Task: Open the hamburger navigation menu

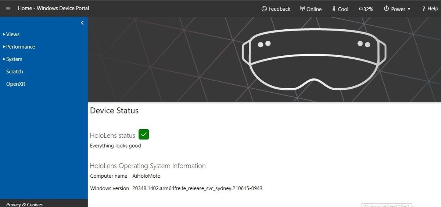Action: (8, 9)
